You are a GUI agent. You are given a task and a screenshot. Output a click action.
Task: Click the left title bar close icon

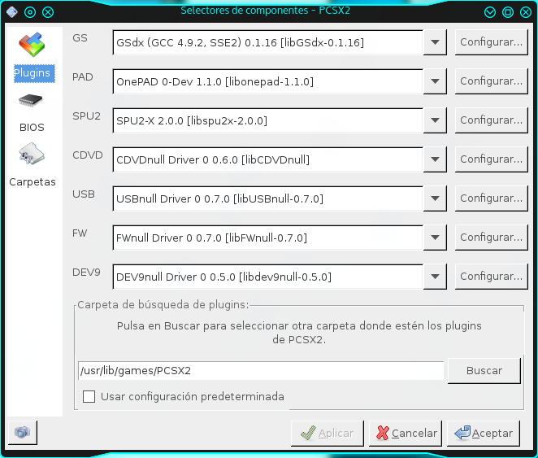48,13
